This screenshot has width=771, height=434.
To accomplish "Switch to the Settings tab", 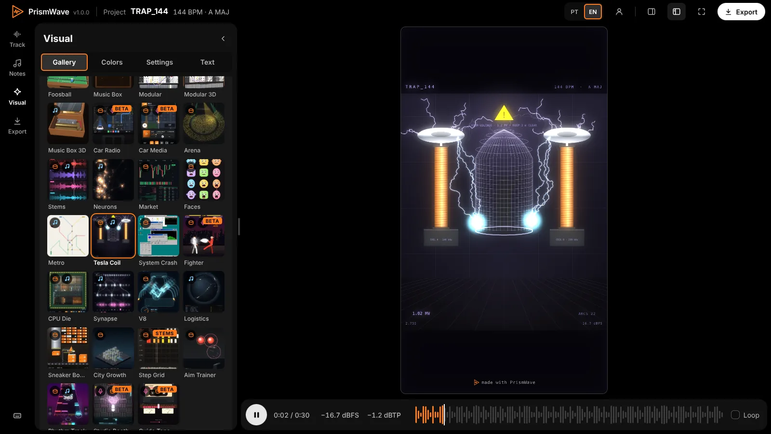I will click(x=160, y=62).
